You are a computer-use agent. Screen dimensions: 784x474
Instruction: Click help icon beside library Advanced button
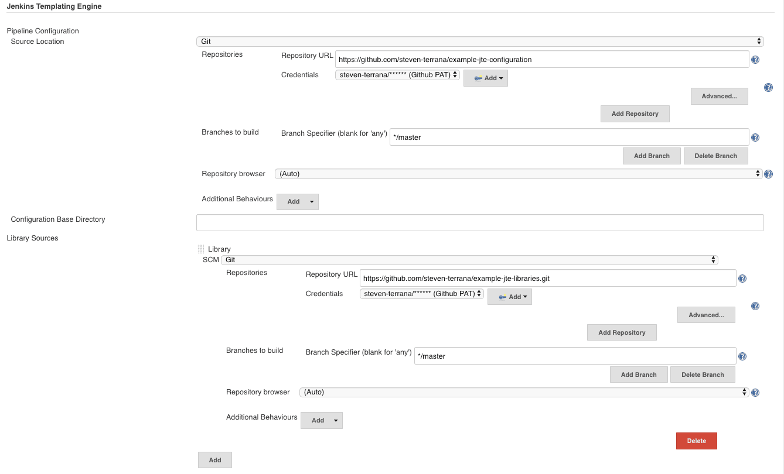click(x=755, y=306)
